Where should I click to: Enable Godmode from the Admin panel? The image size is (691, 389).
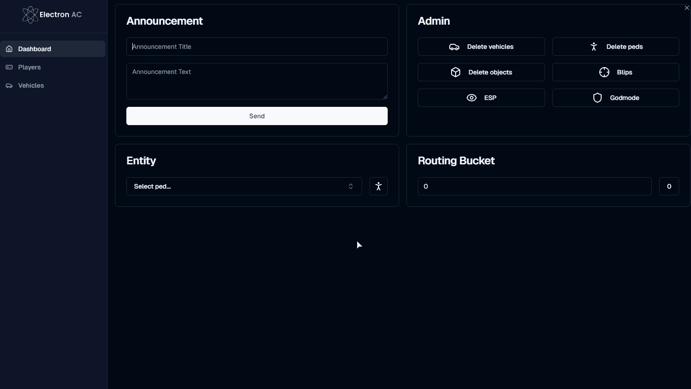[x=616, y=98]
